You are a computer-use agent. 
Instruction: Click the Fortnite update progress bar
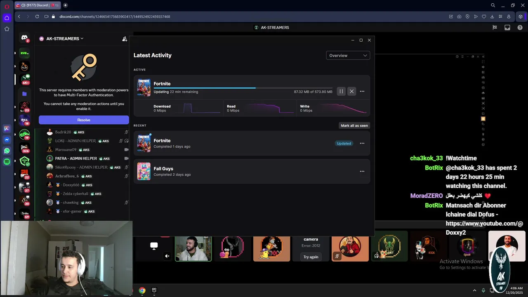(243, 88)
